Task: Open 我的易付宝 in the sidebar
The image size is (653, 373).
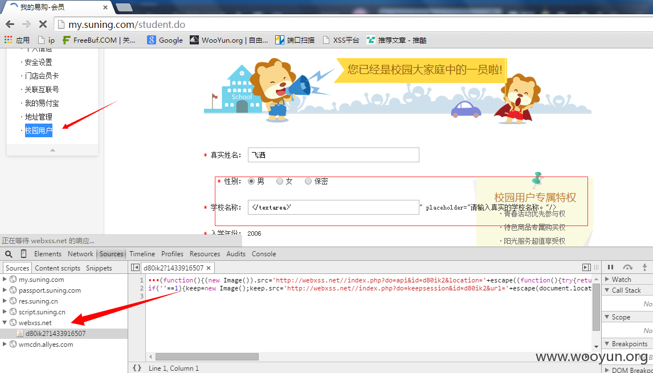Action: [x=42, y=103]
